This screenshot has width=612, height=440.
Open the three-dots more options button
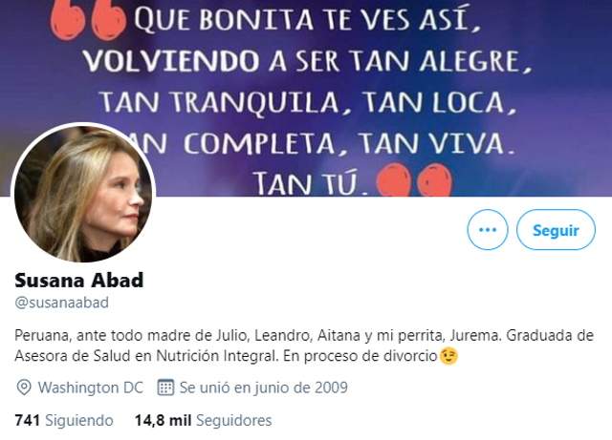(x=488, y=230)
